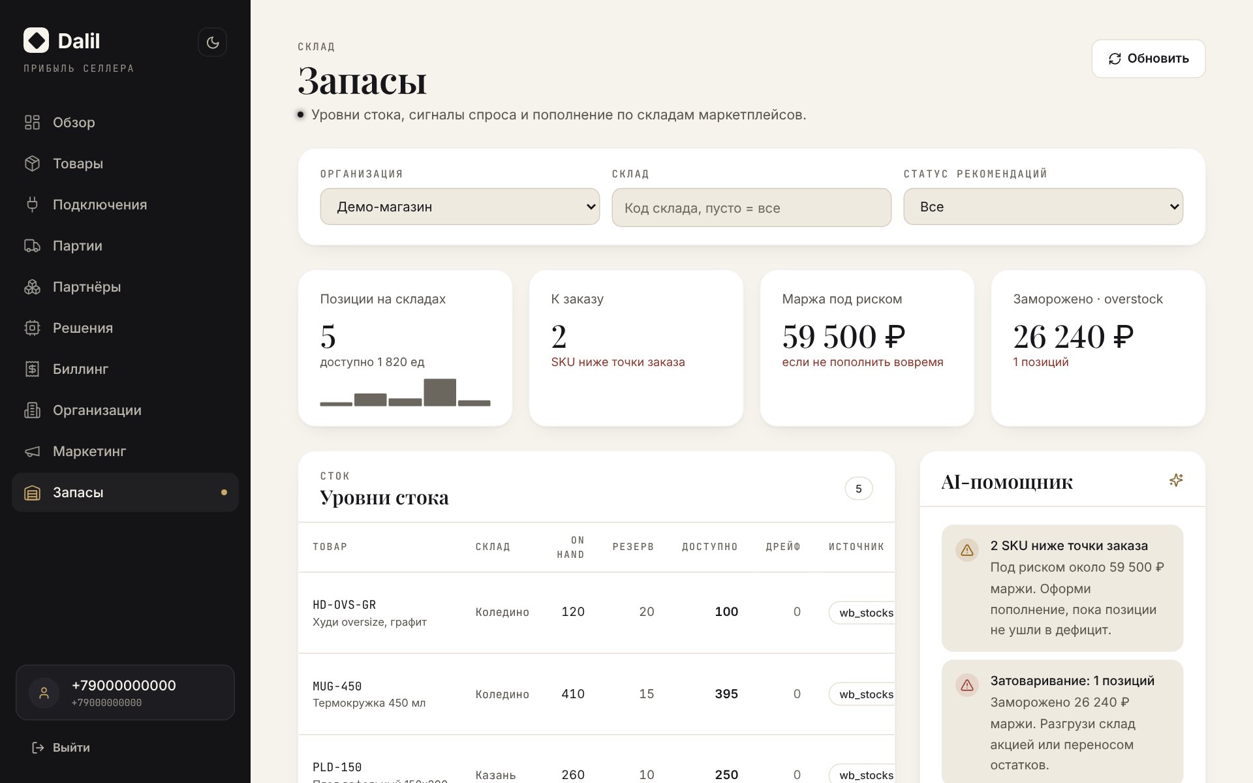The height and width of the screenshot is (783, 1253).
Task: Open the Биллинг section
Action: click(125, 369)
